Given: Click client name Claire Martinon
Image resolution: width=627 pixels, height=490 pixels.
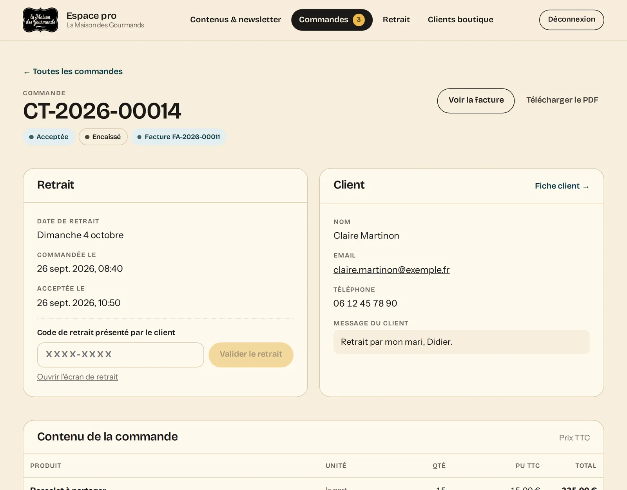Looking at the screenshot, I should point(366,236).
